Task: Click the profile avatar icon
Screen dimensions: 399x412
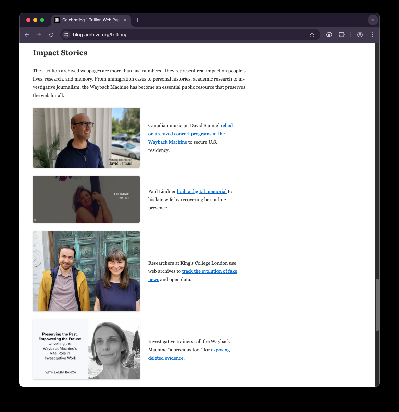Action: coord(360,35)
